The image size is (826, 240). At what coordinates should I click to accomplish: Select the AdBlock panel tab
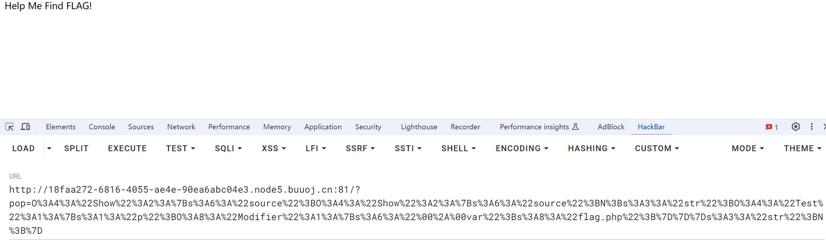click(x=611, y=127)
